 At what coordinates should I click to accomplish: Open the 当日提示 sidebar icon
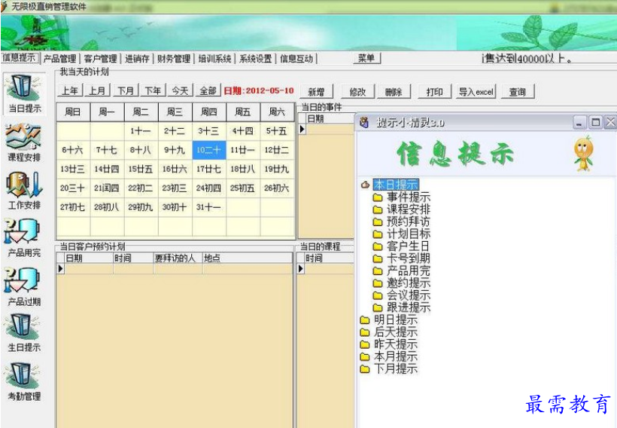click(24, 93)
